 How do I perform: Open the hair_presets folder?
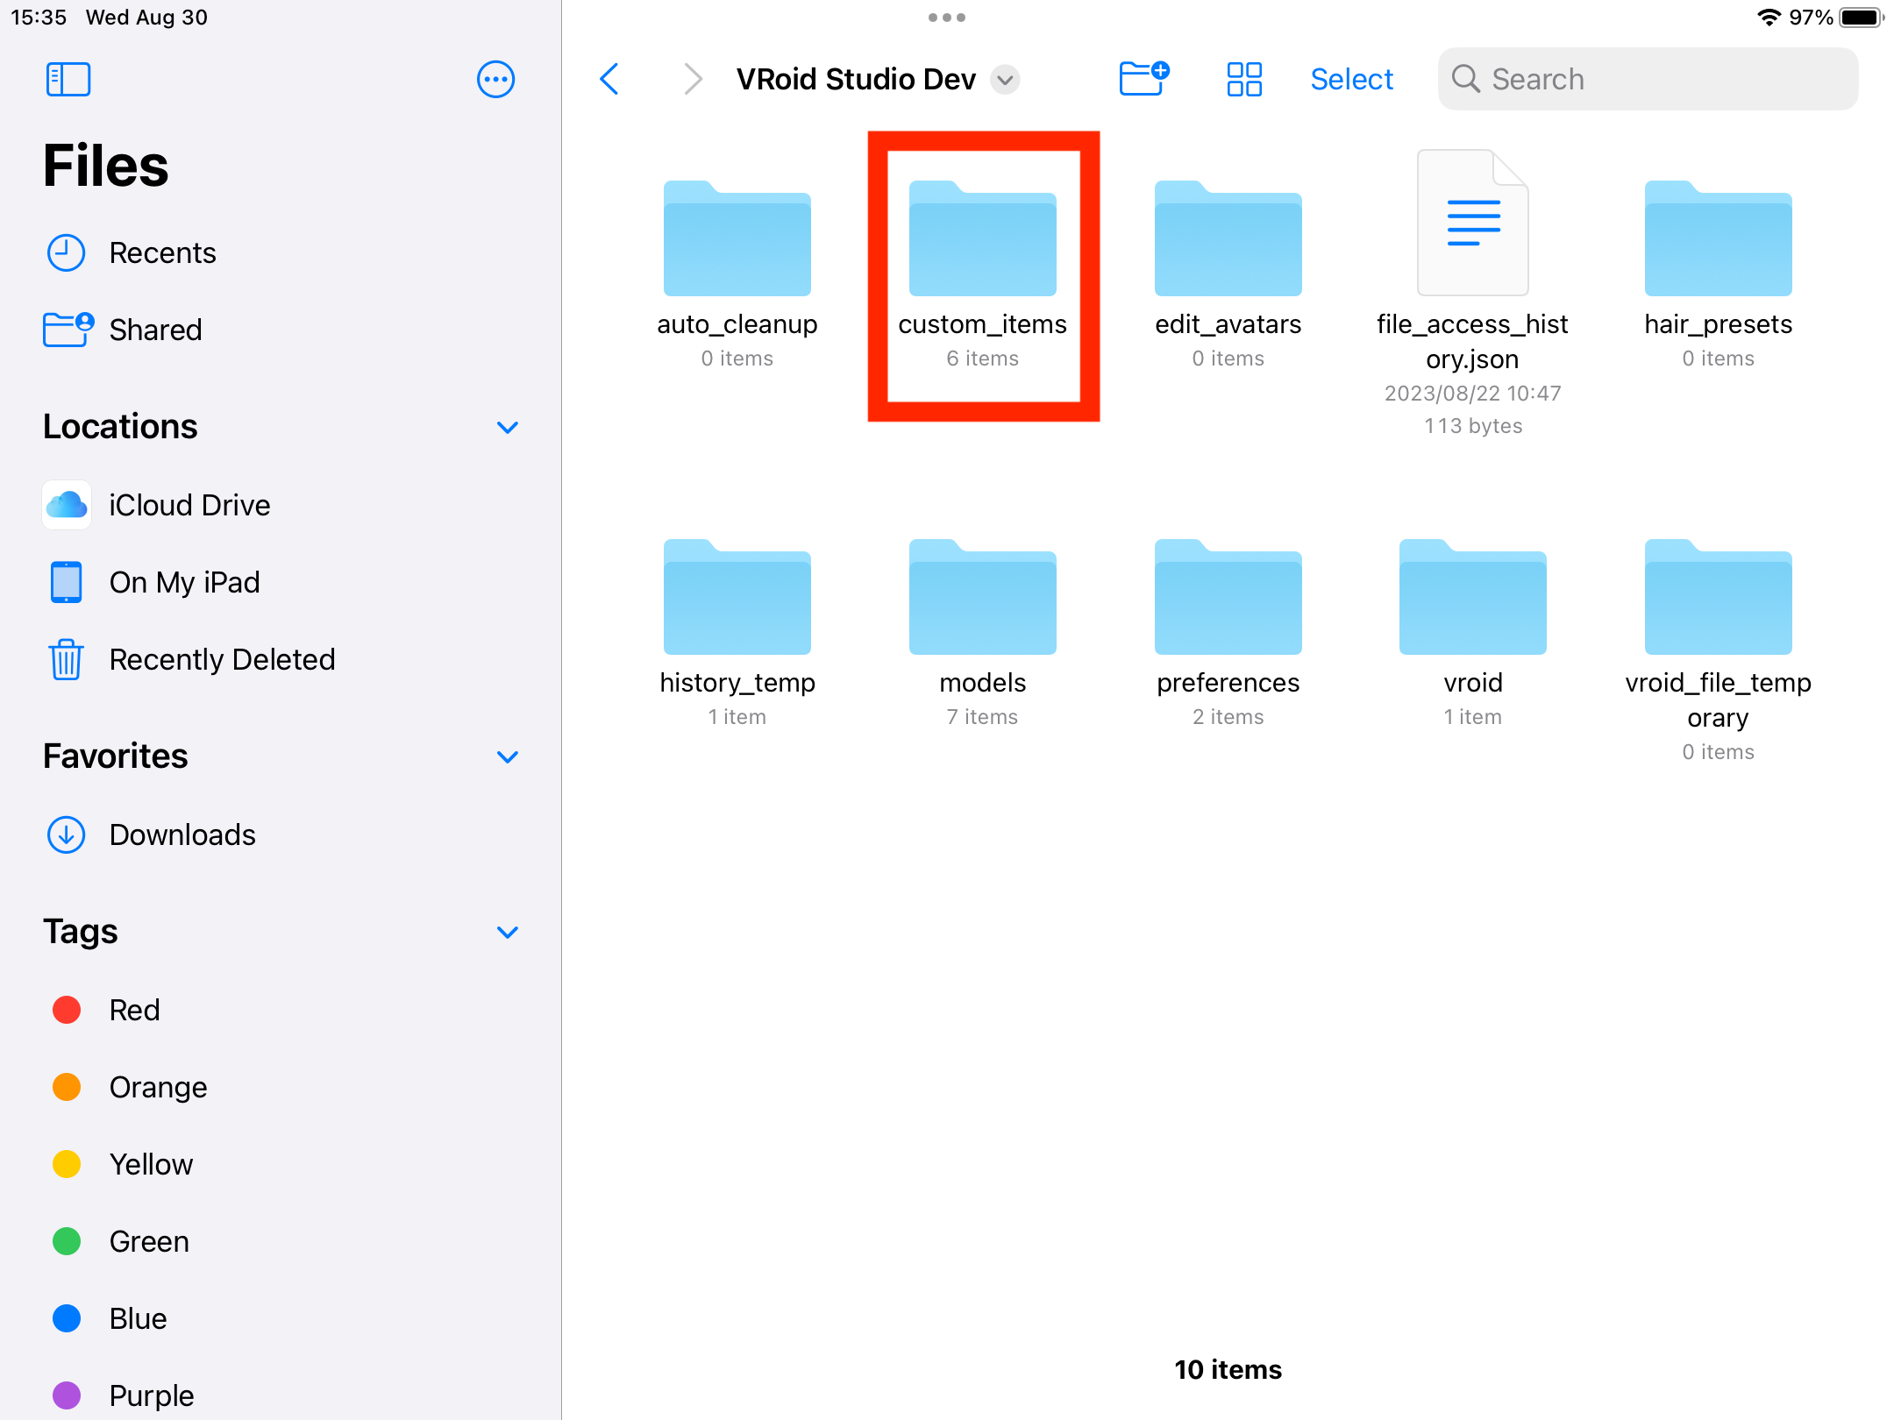[1719, 238]
